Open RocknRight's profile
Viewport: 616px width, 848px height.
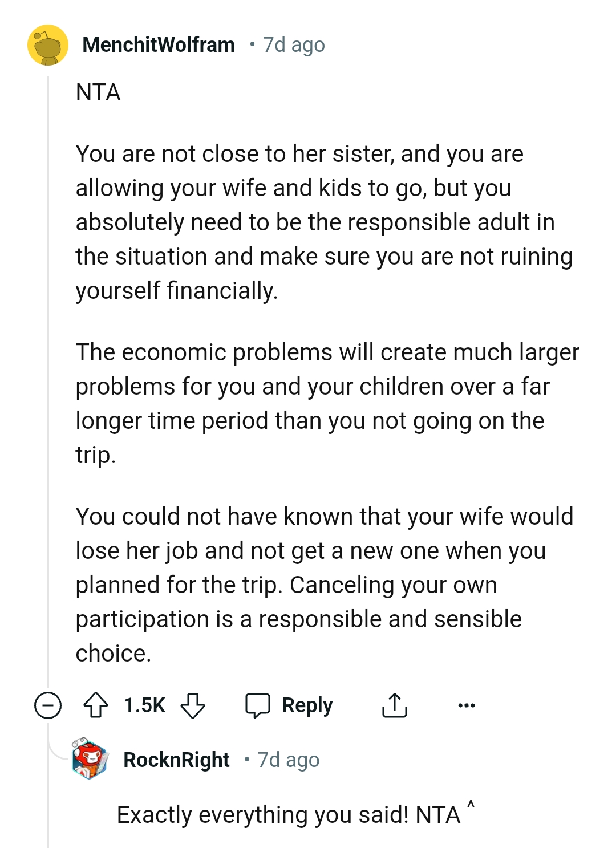176,759
